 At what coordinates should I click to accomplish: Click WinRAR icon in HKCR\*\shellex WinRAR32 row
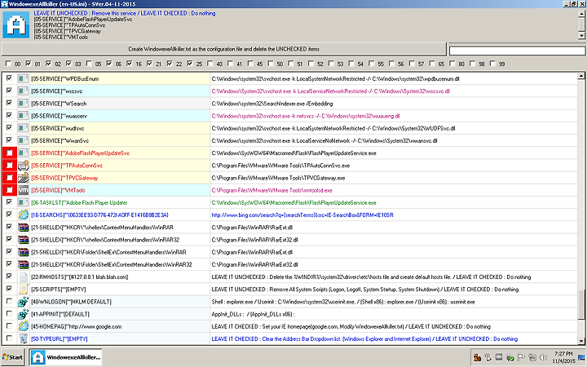pyautogui.click(x=23, y=239)
